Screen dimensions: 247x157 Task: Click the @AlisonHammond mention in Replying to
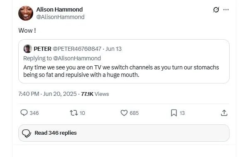pyautogui.click(x=77, y=58)
